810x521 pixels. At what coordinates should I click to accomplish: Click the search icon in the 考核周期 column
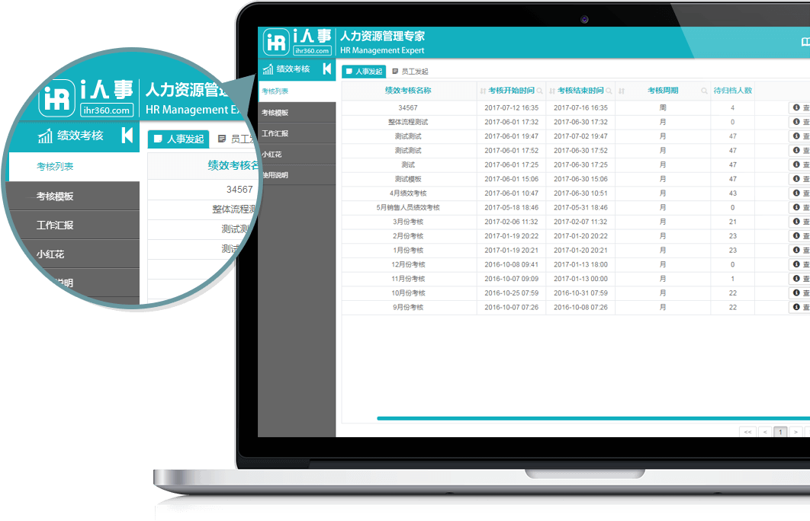[704, 91]
